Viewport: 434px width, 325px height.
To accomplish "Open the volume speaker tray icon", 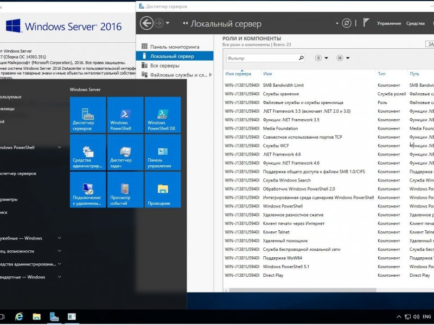I will point(416,317).
